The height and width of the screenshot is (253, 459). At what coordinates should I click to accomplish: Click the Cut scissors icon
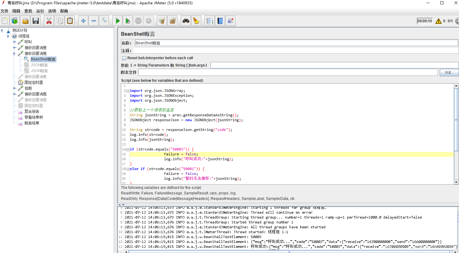tap(49, 21)
